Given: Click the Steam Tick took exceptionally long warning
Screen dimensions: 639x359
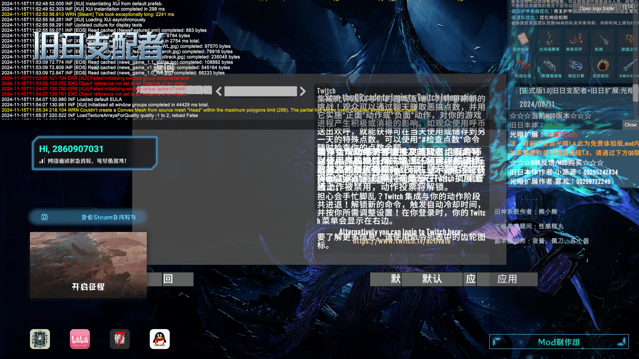Looking at the screenshot, I should click(88, 14).
